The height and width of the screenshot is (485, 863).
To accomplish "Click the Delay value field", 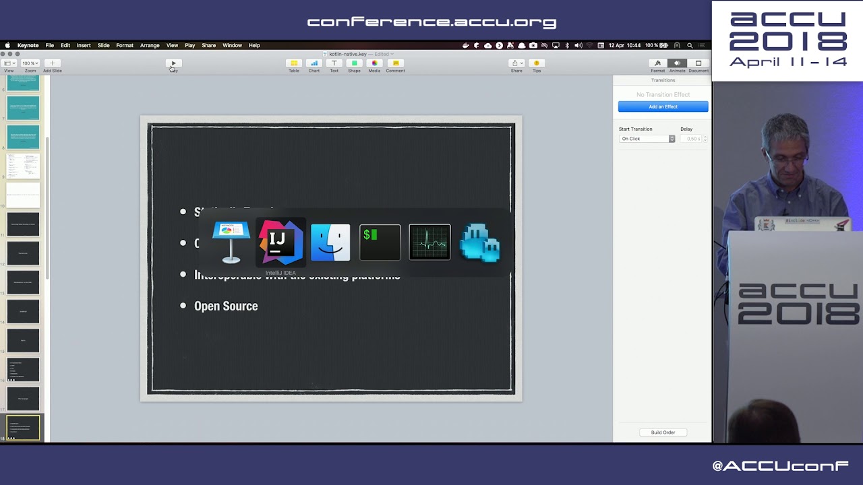I will [691, 139].
